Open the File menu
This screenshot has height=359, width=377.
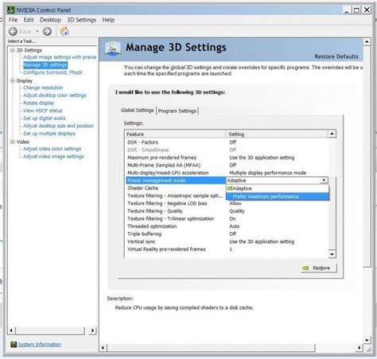[13, 20]
